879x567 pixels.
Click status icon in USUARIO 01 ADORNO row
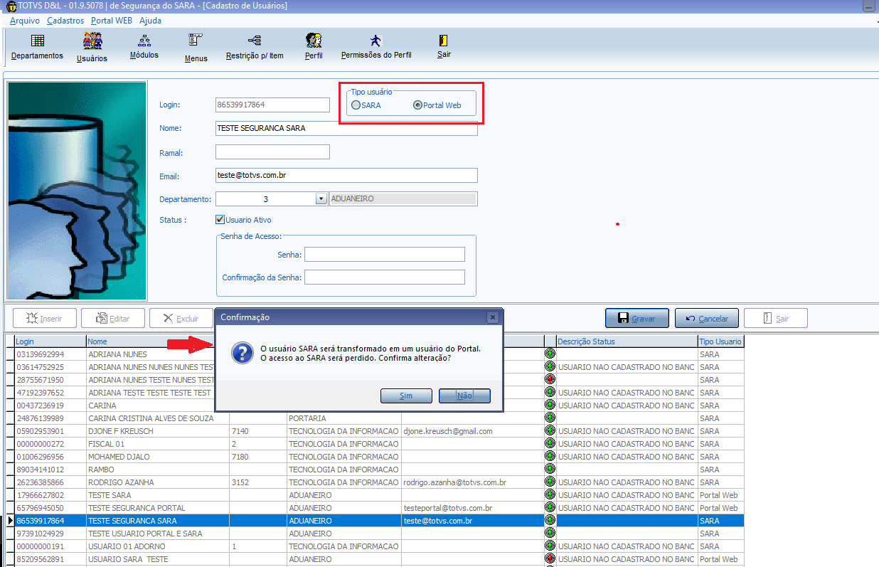[550, 546]
